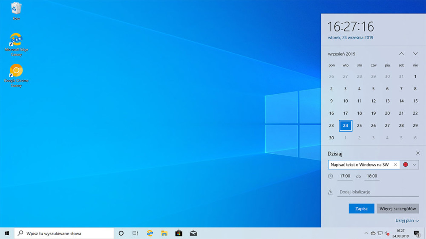This screenshot has height=239, width=426.
Task: Open the calendar selection dropdown arrow
Action: pyautogui.click(x=414, y=165)
